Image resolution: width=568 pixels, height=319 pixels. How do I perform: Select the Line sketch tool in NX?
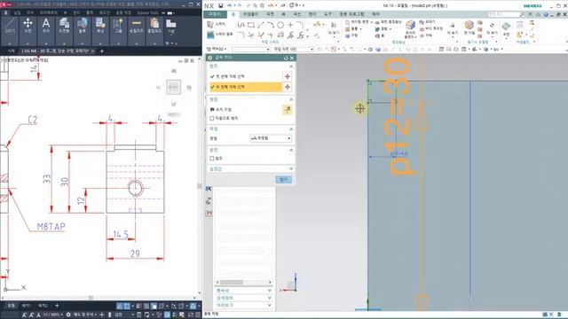pos(261,25)
